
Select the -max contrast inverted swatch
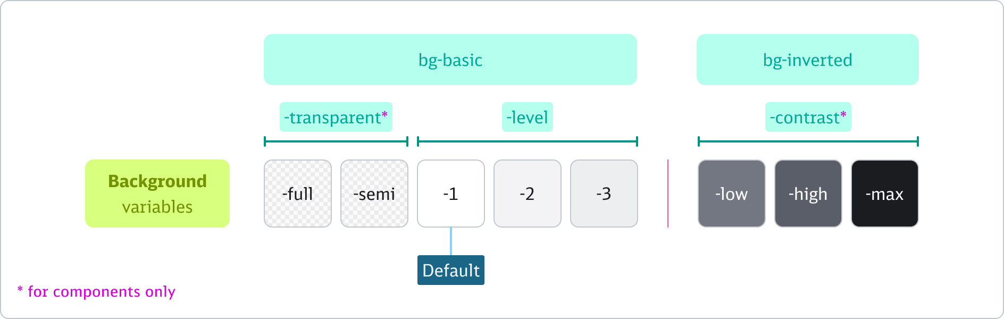point(885,194)
